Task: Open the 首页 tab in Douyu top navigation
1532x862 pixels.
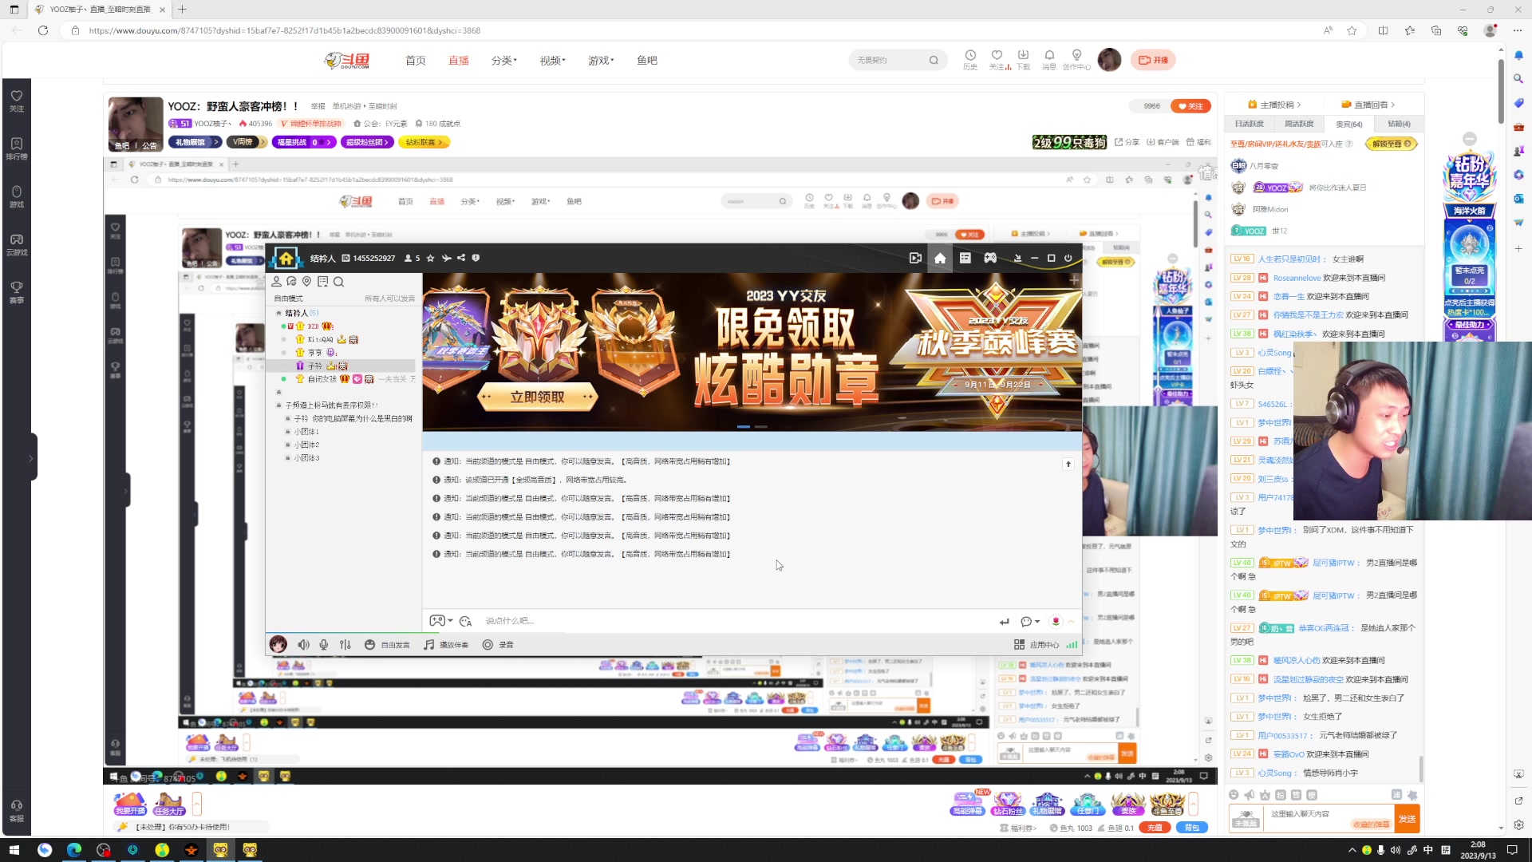Action: click(415, 61)
